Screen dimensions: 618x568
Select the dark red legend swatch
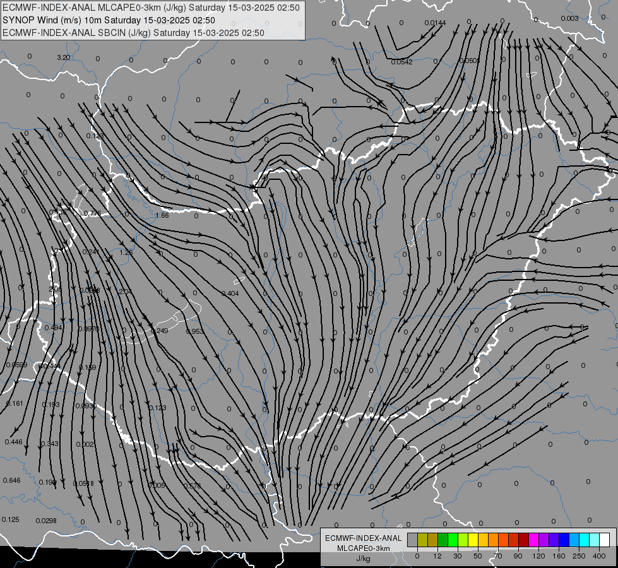coord(523,540)
